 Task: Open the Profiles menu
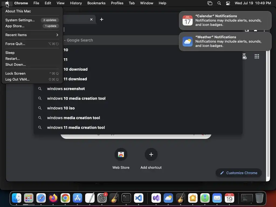click(x=117, y=3)
